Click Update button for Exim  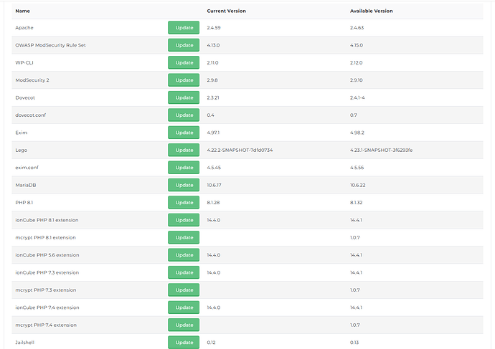click(x=184, y=133)
